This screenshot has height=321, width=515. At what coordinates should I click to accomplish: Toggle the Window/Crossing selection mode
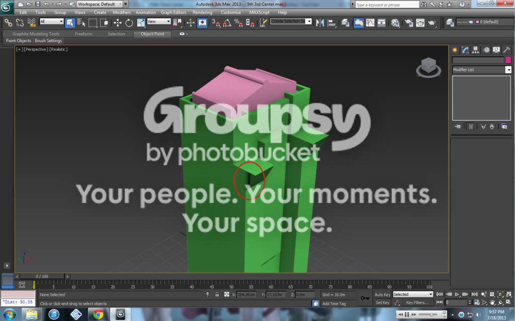point(104,23)
